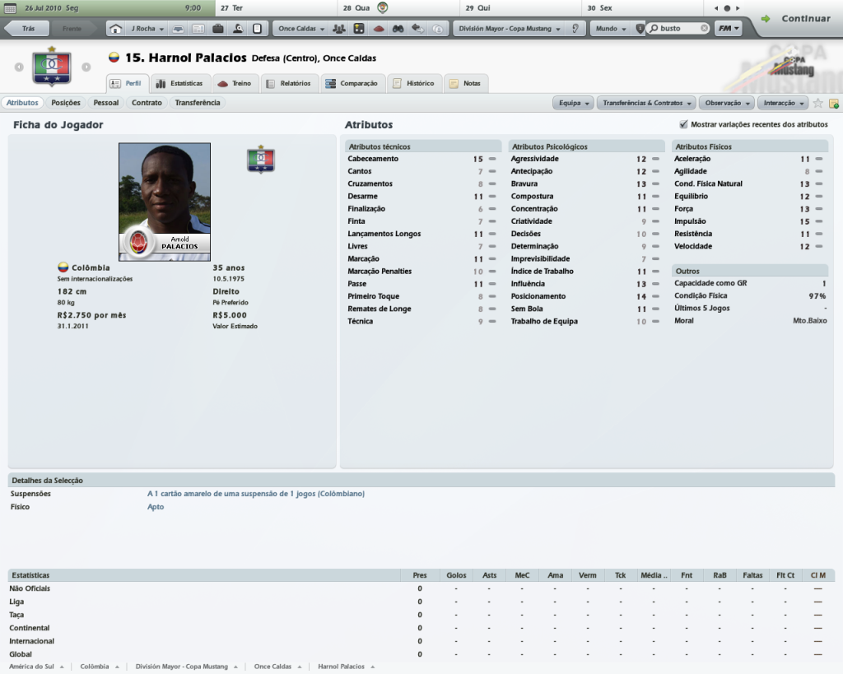Viewport: 843px width, 674px height.
Task: Go to previous player with left arrow
Action: 18,67
